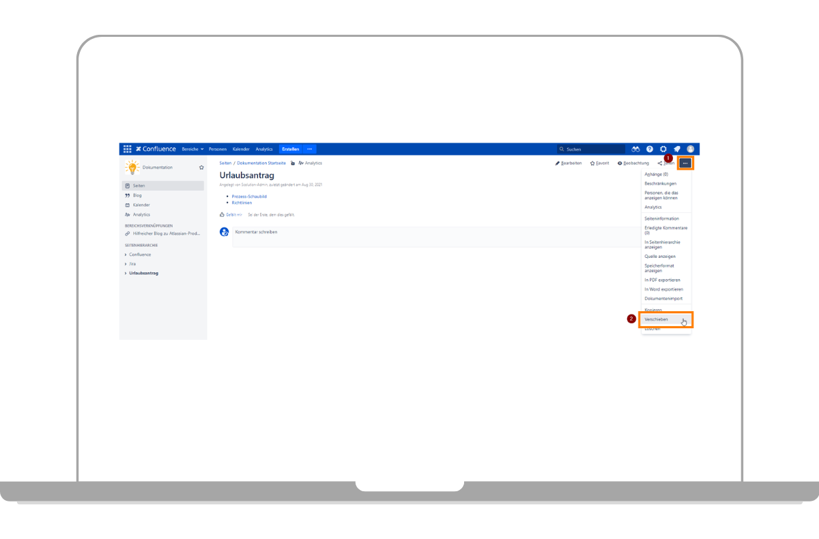Open the Prozess-Schaubild link
This screenshot has height=539, width=819.
(x=249, y=196)
